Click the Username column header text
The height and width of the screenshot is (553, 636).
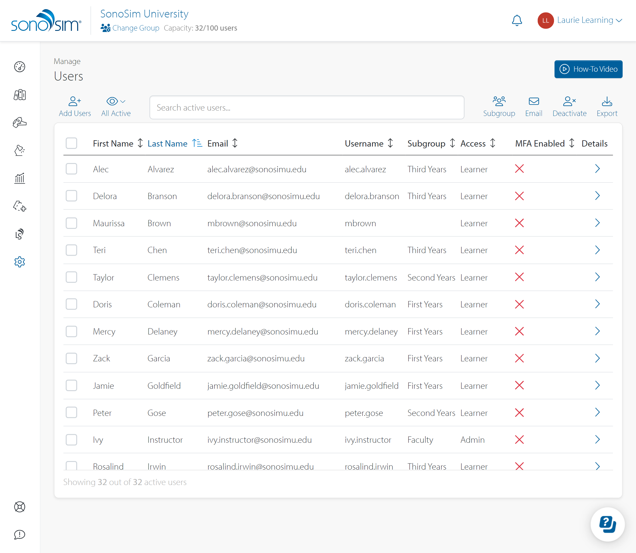coord(364,143)
